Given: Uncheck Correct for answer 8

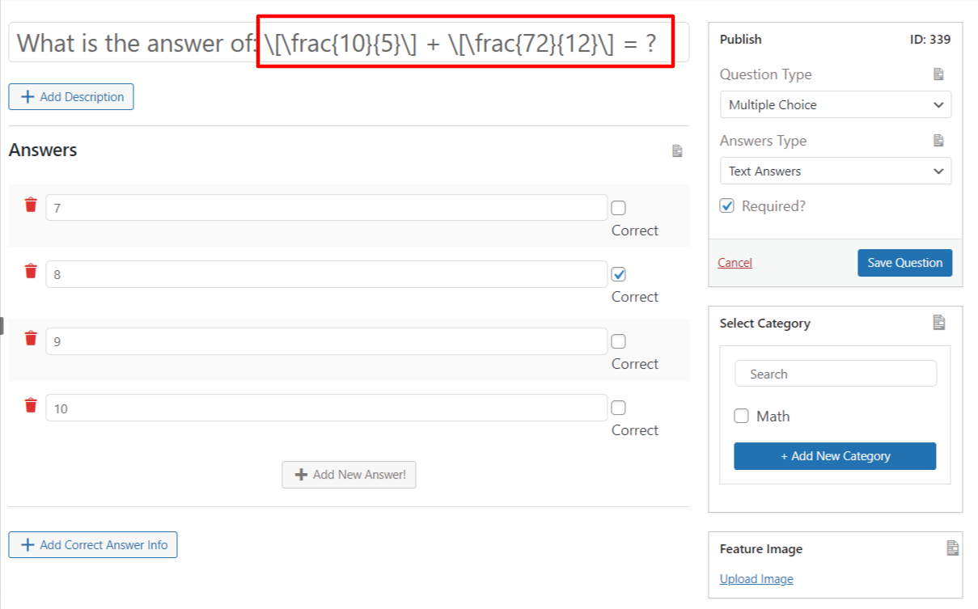Looking at the screenshot, I should [x=619, y=274].
